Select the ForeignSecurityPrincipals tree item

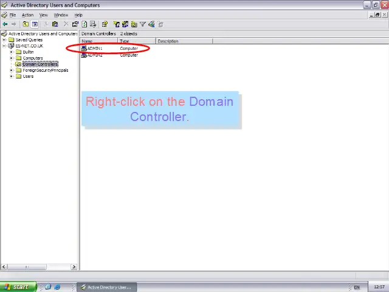tap(46, 71)
